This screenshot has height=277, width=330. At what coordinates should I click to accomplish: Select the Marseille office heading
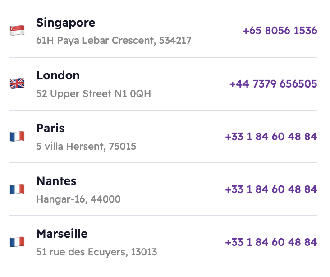pyautogui.click(x=62, y=234)
